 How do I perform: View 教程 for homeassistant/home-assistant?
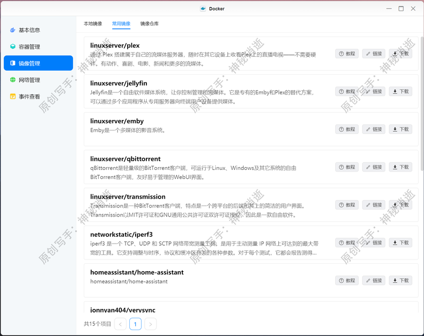tap(347, 280)
